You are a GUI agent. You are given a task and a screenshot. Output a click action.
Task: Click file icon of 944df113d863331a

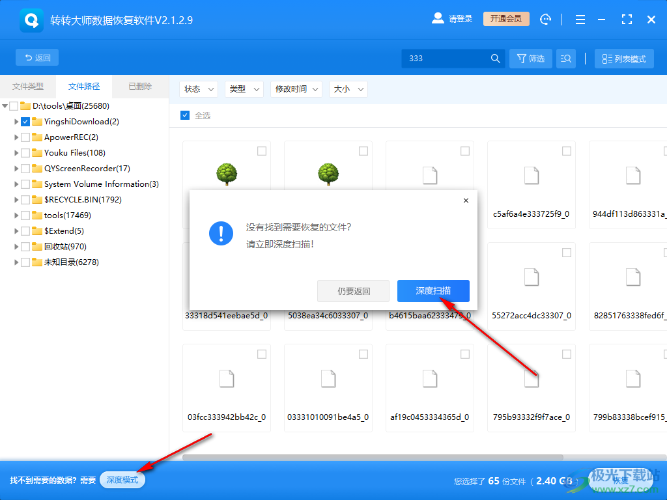(633, 176)
